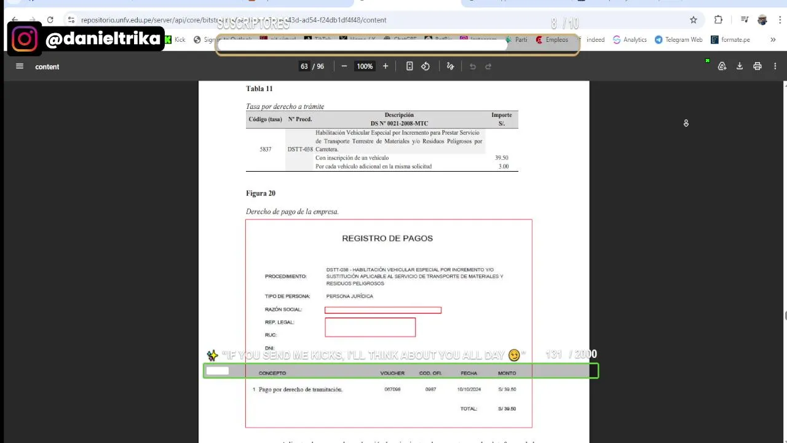This screenshot has width=787, height=443.
Task: Enable the PDF draw annotation tool
Action: point(450,66)
